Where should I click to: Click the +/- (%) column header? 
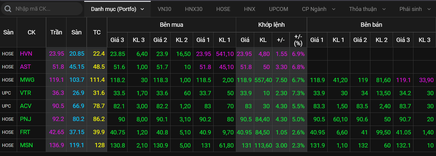click(298, 40)
